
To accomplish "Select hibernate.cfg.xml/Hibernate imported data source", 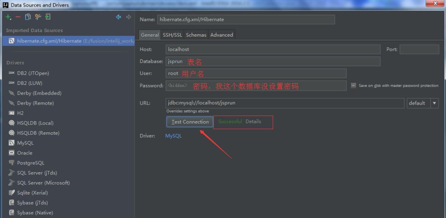I will click(68, 41).
